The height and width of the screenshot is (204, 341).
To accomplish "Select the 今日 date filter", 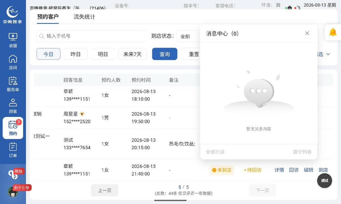I will tap(48, 54).
